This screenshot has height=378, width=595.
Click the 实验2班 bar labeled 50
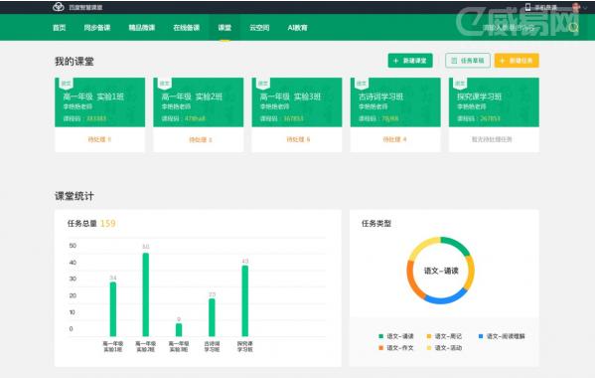146,294
